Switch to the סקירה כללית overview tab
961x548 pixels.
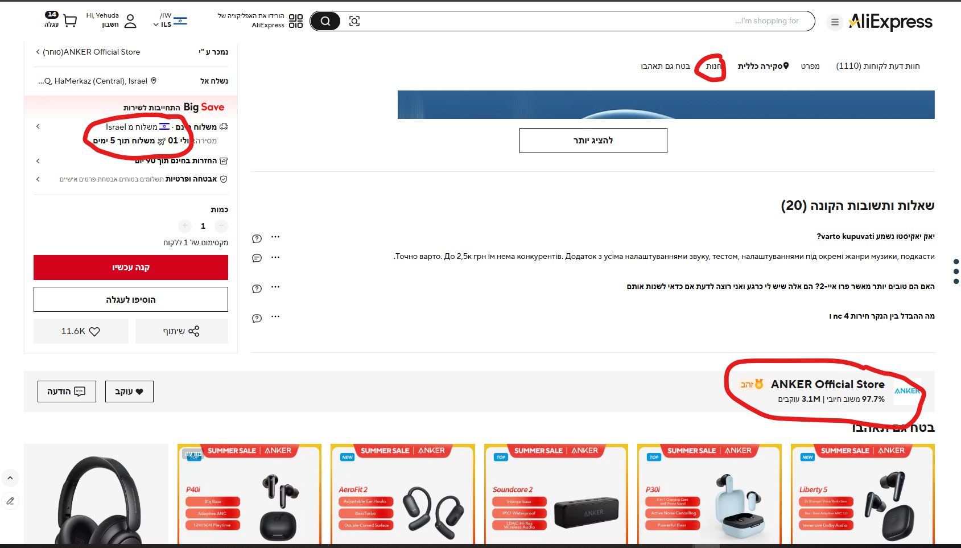[x=763, y=66]
